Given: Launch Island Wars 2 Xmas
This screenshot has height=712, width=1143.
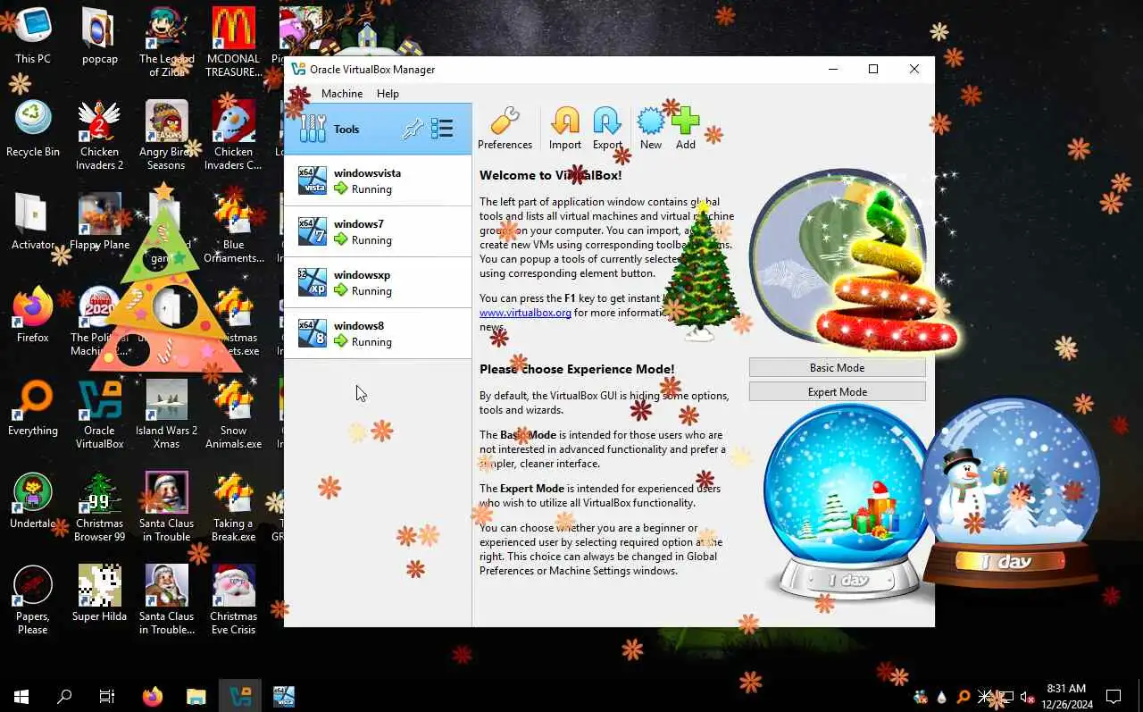Looking at the screenshot, I should pos(166,415).
